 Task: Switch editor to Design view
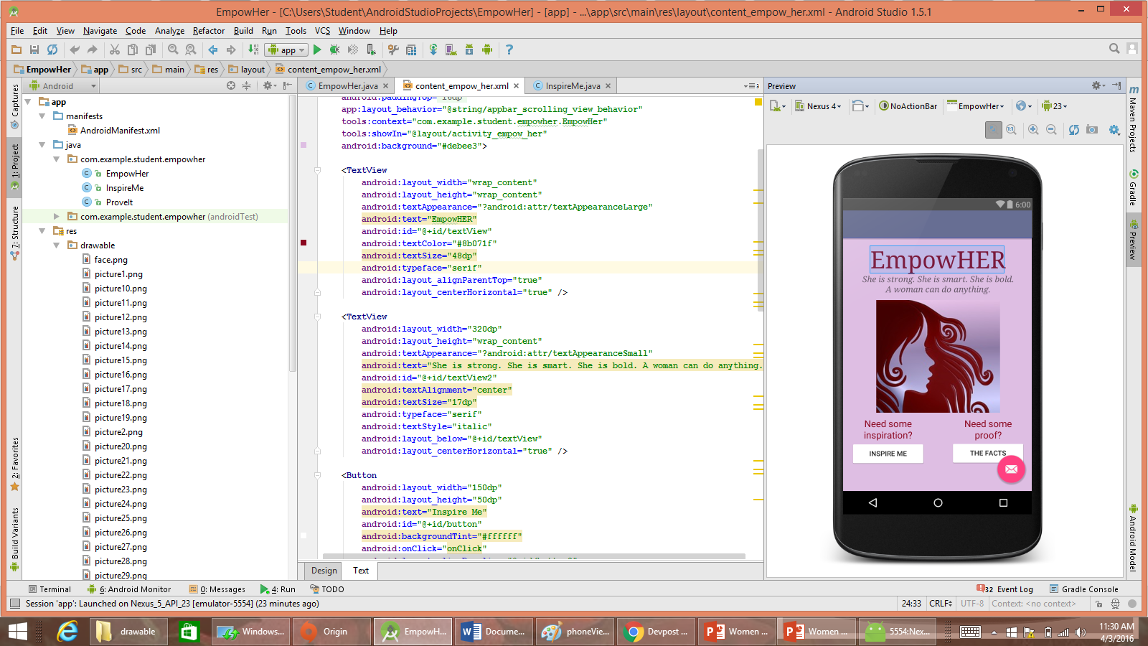pos(324,571)
